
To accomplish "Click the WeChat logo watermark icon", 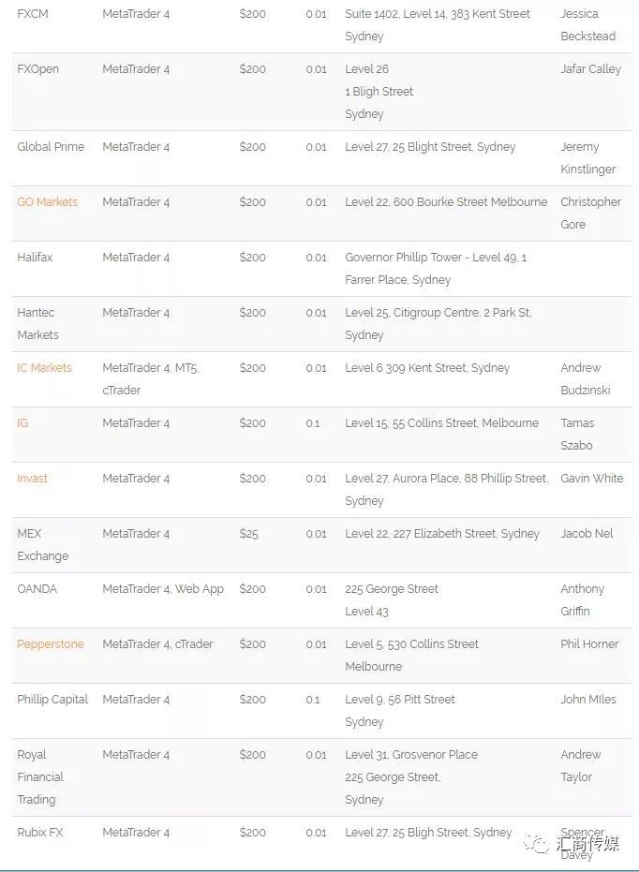I will (x=537, y=844).
